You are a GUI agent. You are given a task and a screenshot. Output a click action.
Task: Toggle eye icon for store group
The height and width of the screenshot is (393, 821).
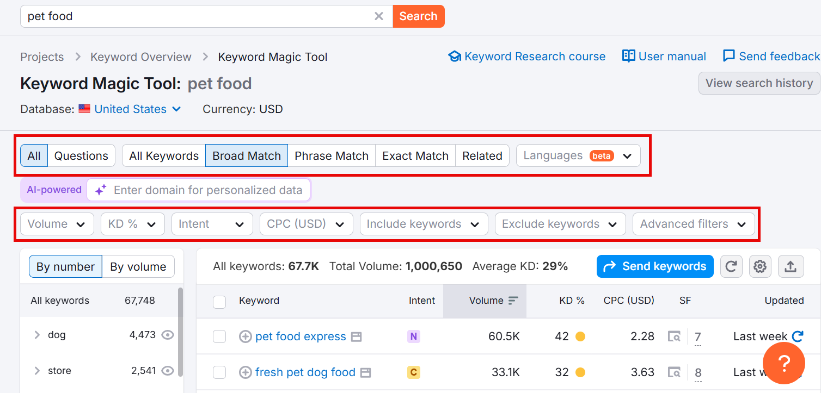pyautogui.click(x=168, y=371)
